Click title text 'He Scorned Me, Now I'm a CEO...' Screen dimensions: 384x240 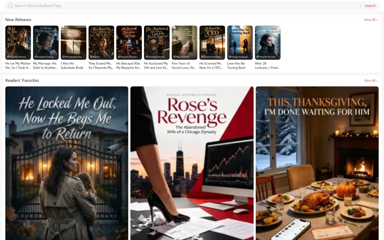tap(211, 66)
